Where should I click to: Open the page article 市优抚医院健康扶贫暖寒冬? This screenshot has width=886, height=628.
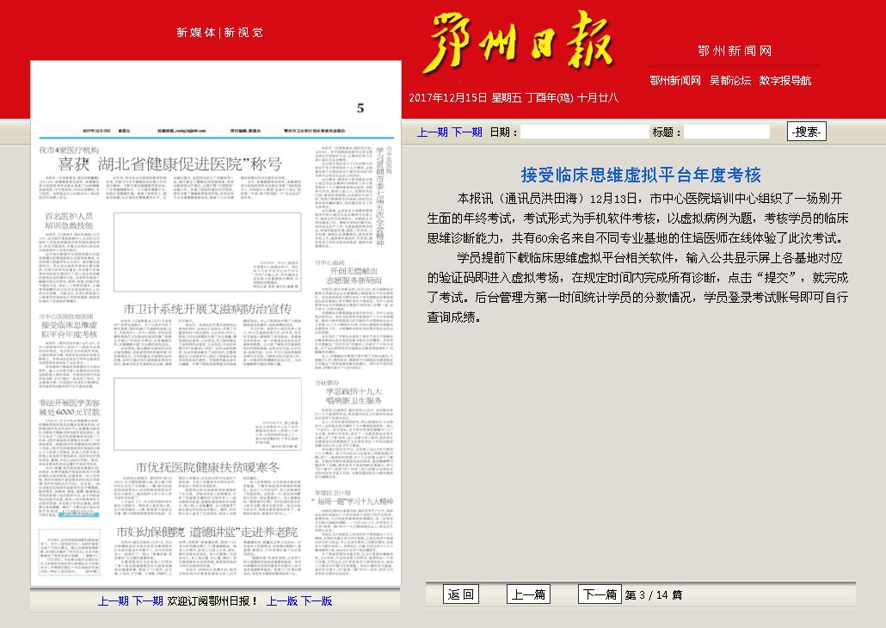(207, 467)
